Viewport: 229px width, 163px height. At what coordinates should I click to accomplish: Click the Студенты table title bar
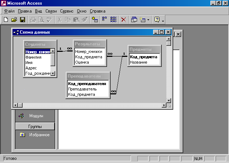tap(40, 44)
